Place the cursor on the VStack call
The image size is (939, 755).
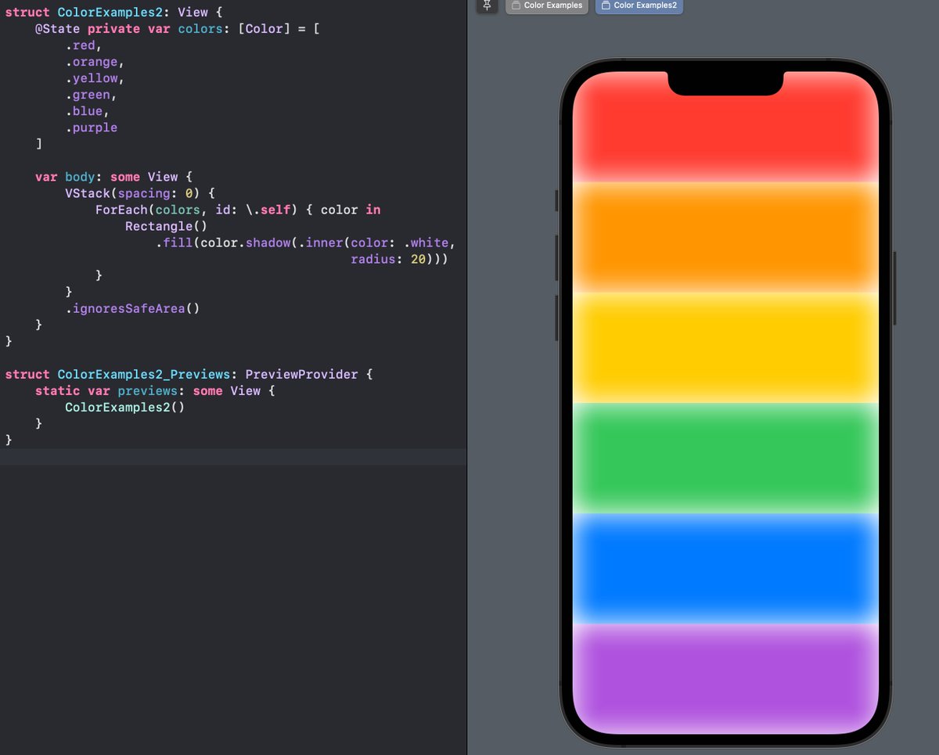(x=88, y=193)
